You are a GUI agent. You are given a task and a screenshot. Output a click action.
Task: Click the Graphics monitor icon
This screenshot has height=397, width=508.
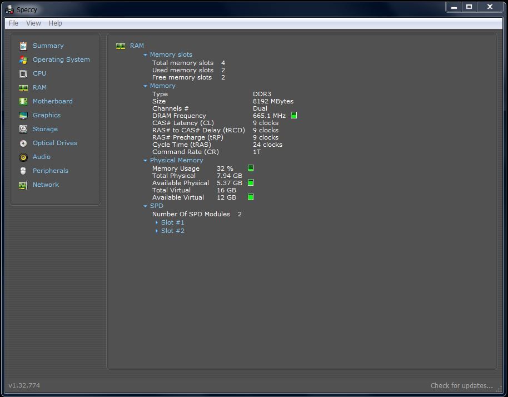pos(23,115)
